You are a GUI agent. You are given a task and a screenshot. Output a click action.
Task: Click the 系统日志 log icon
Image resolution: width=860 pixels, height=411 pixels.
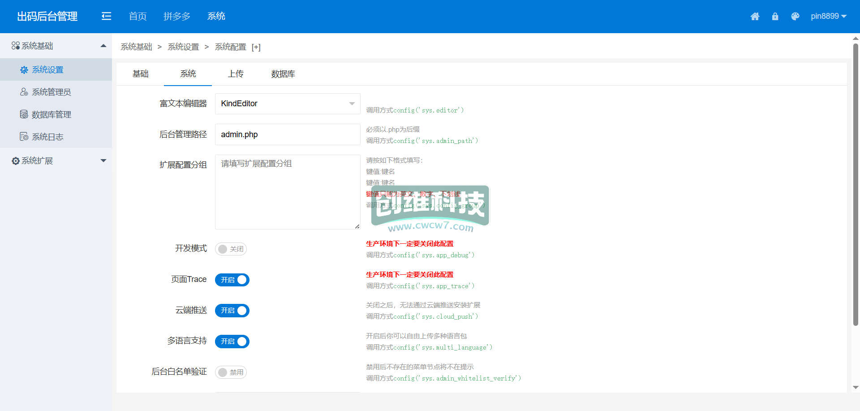pyautogui.click(x=24, y=137)
